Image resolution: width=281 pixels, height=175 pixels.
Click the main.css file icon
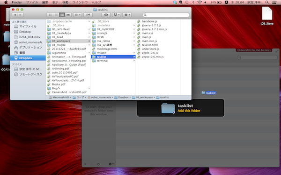coord(139,33)
